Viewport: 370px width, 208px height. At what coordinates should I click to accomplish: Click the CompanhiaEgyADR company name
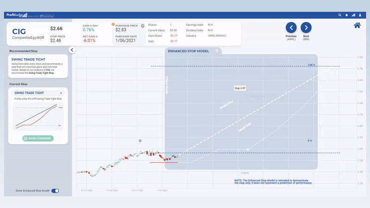coord(28,38)
